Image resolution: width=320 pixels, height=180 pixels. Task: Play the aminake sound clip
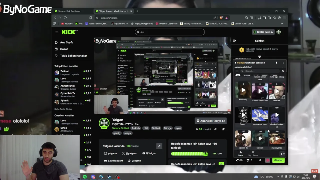click(277, 91)
